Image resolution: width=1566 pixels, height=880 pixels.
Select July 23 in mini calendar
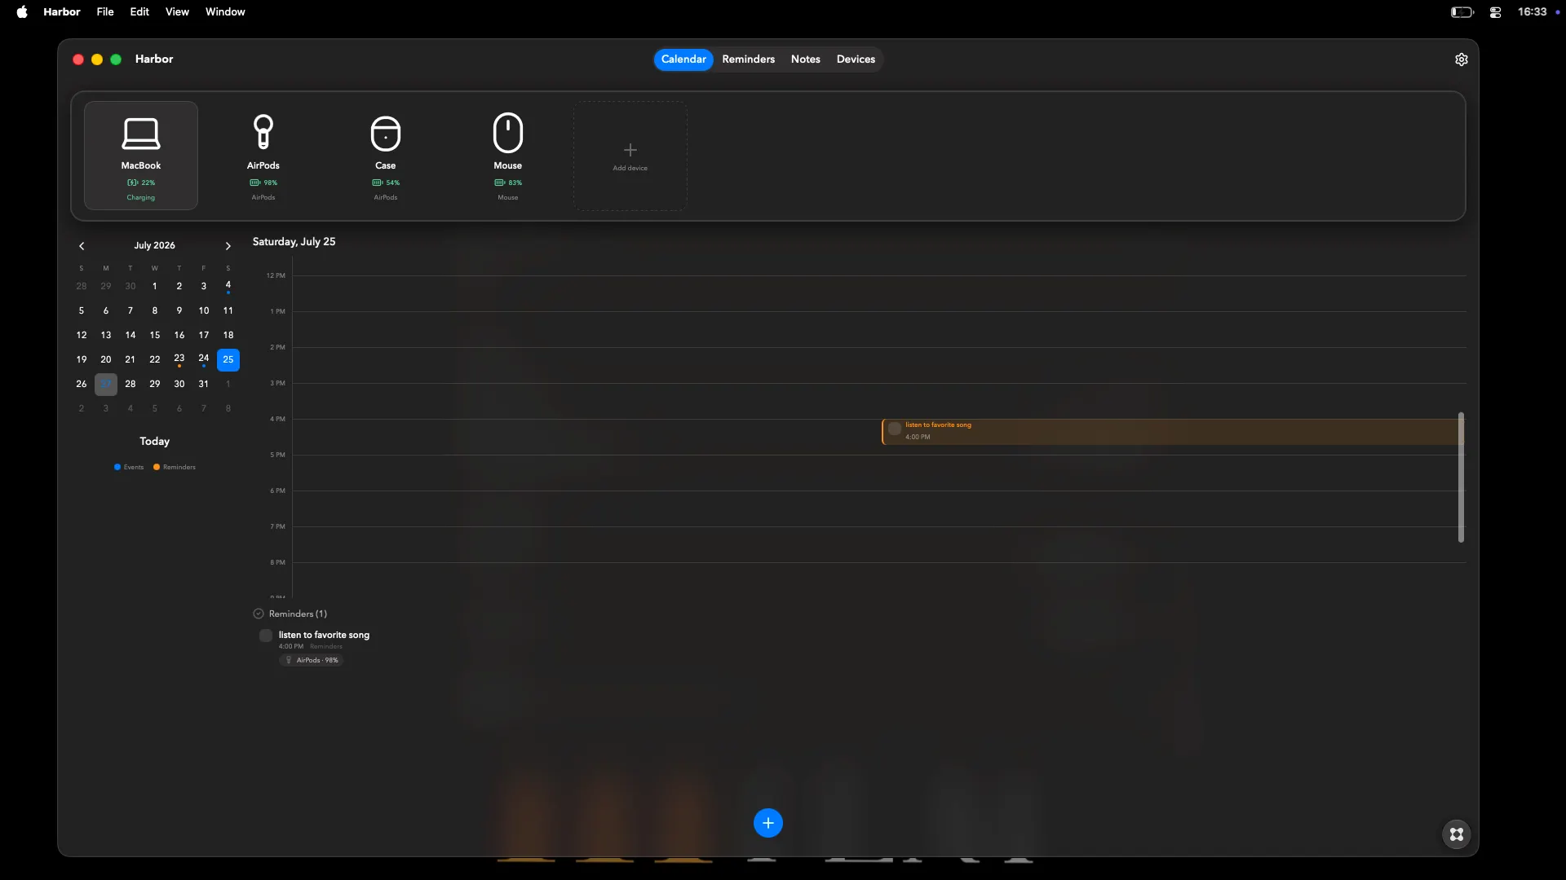pyautogui.click(x=179, y=359)
